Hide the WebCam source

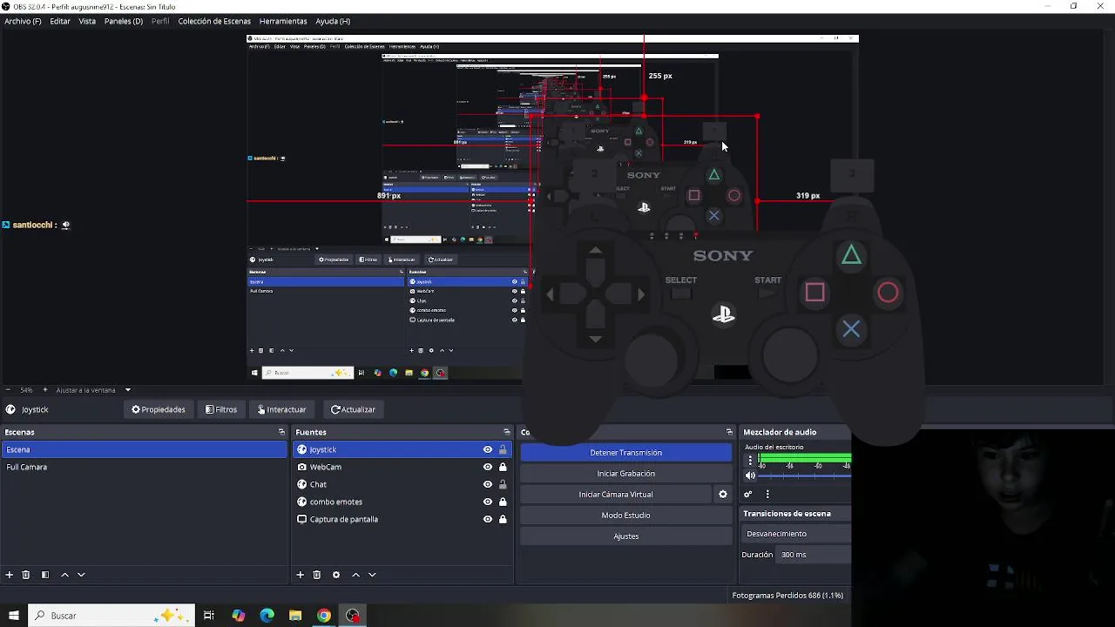click(x=488, y=467)
